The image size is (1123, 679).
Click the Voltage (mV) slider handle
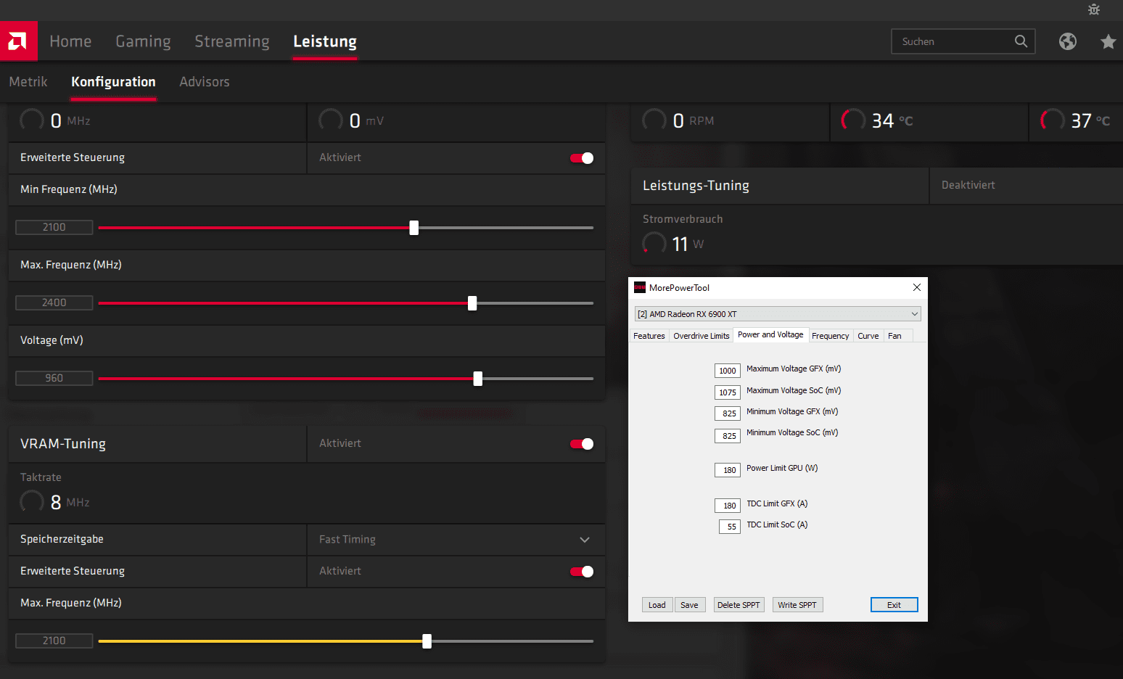point(477,379)
